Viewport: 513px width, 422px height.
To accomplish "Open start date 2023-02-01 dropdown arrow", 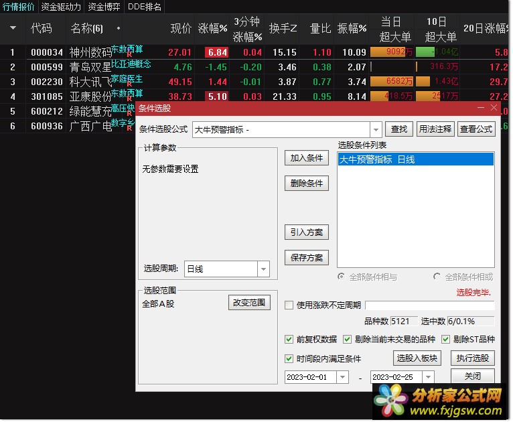I will tap(342, 377).
